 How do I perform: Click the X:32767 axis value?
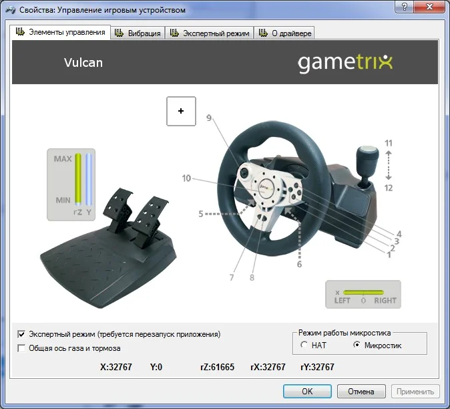(116, 367)
